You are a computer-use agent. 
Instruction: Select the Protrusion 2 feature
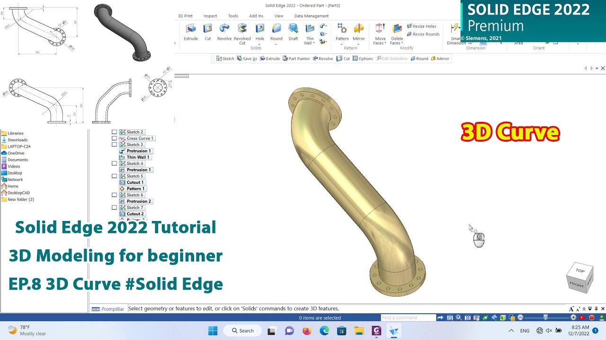pos(135,201)
